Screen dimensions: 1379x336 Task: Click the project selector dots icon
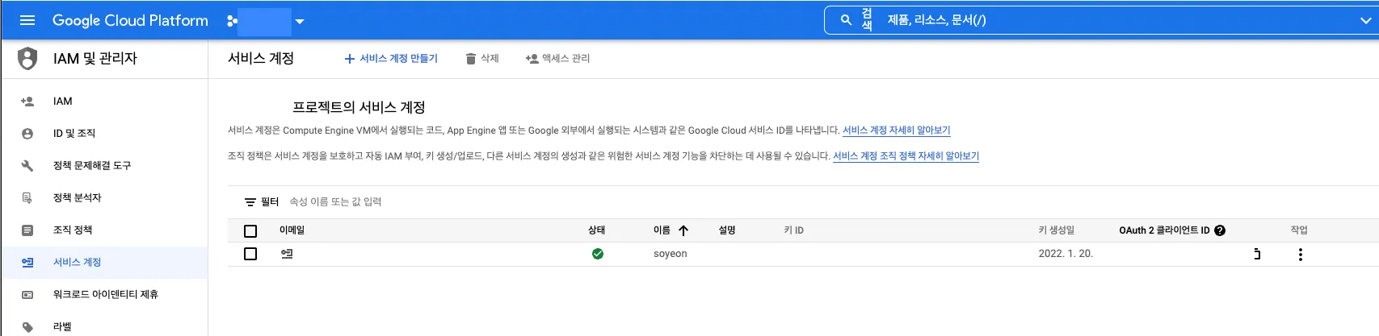click(x=233, y=21)
